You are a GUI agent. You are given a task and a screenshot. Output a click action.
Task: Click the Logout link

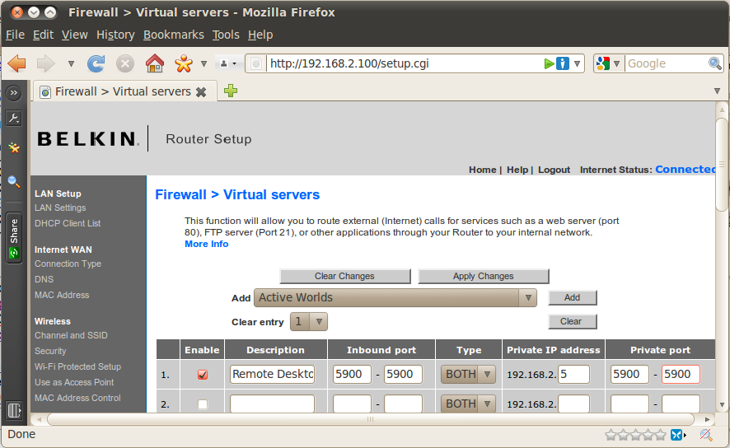[x=554, y=170]
